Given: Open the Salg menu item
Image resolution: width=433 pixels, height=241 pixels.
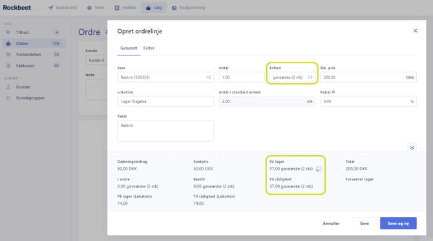Looking at the screenshot, I should tap(154, 8).
